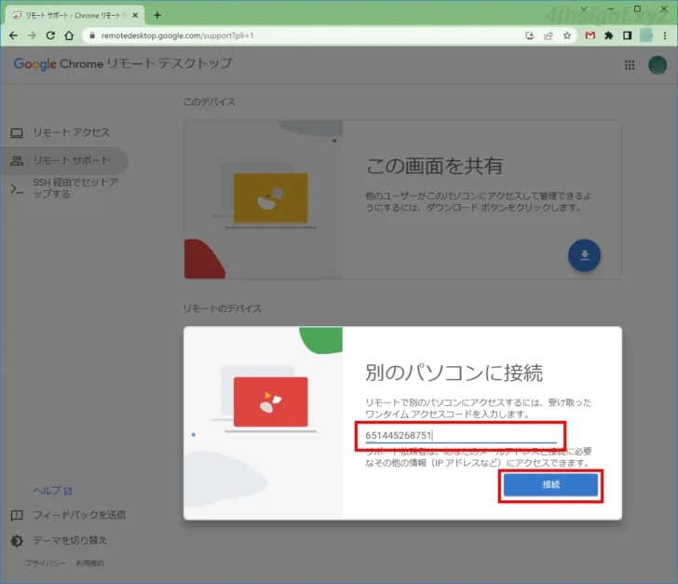Reload the page

(50, 35)
